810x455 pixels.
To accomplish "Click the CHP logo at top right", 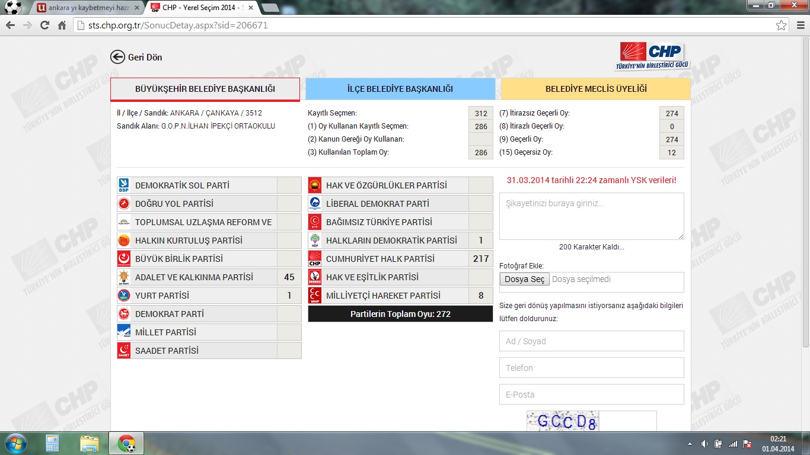I will (652, 56).
